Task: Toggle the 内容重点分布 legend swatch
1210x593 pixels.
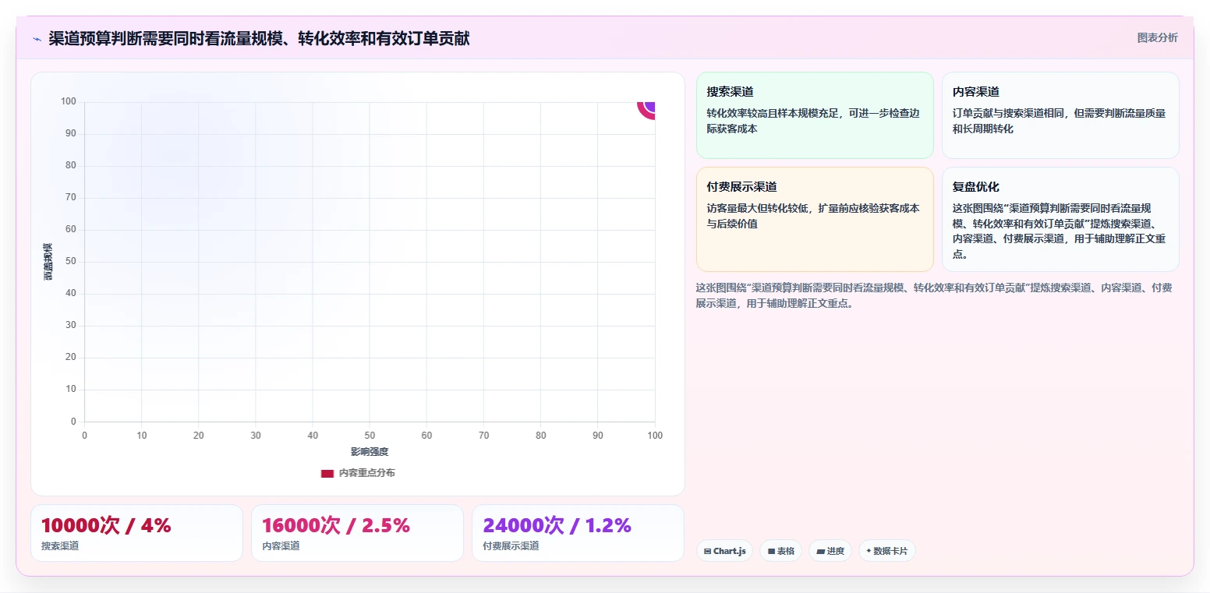Action: (327, 473)
